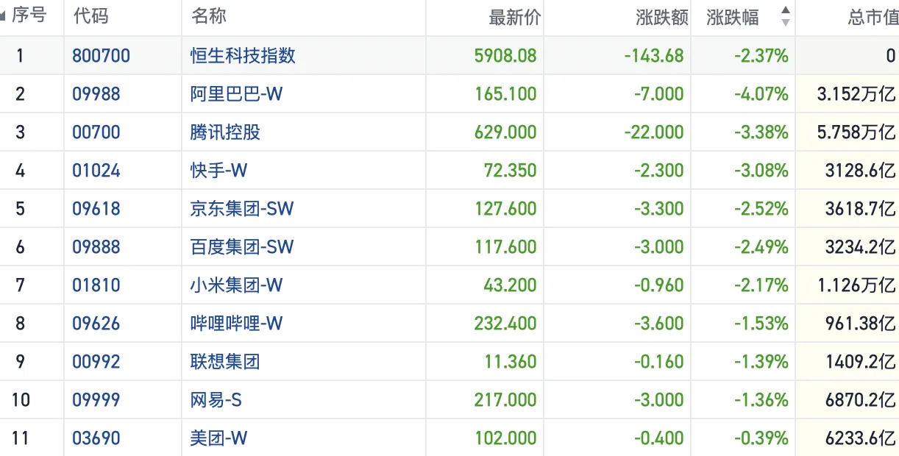Click the 联想集团 name link

[225, 362]
